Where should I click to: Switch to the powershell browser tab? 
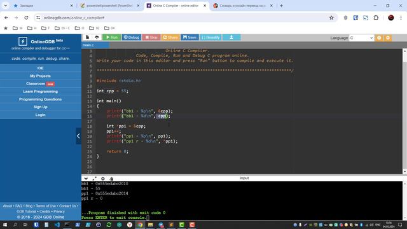click(x=110, y=6)
